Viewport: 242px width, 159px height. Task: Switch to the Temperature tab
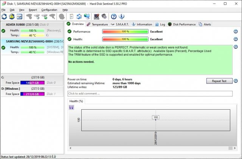pyautogui.click(x=97, y=24)
